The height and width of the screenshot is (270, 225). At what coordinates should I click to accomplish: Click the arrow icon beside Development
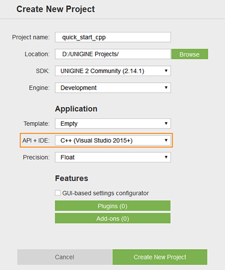pos(166,87)
